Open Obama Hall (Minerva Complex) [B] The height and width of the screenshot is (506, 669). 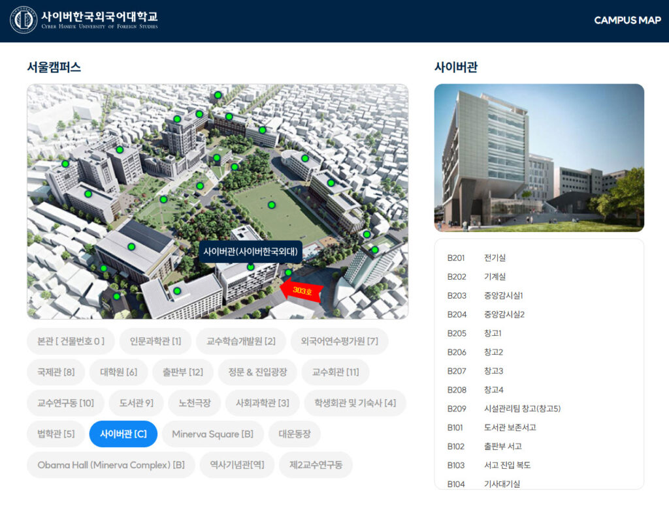(111, 465)
